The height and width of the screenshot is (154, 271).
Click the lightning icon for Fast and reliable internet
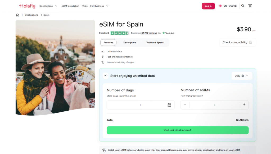103,57
